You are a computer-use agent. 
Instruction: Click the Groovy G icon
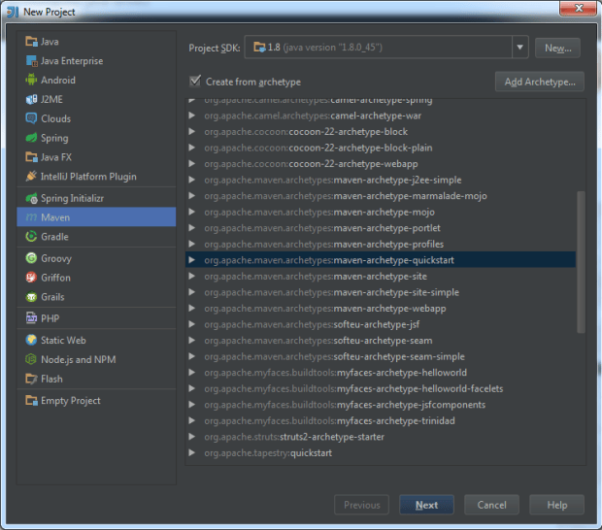click(31, 258)
